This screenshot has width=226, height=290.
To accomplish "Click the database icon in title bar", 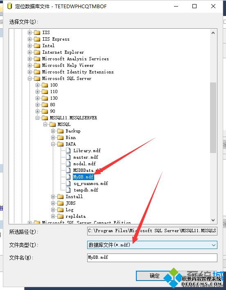I will tap(9, 6).
